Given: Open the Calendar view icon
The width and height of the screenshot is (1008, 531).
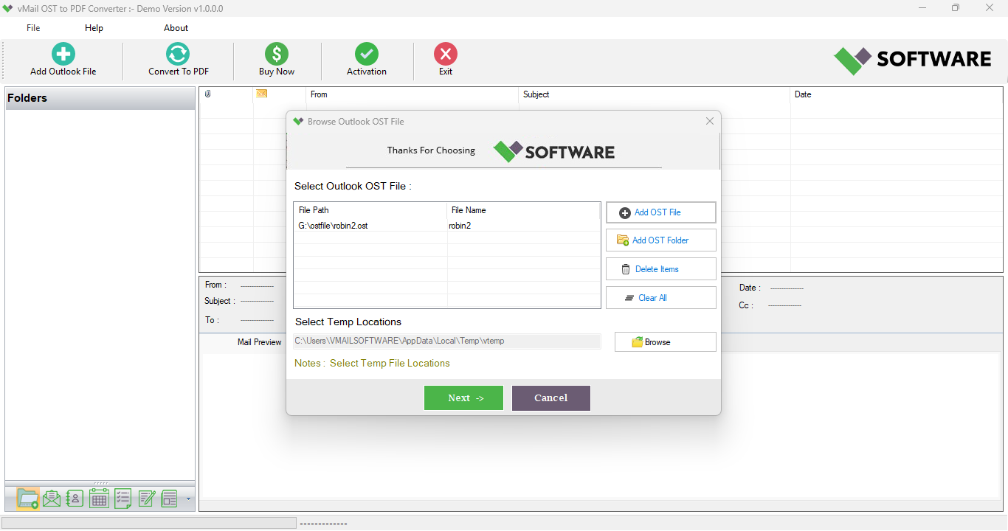Looking at the screenshot, I should pyautogui.click(x=98, y=499).
